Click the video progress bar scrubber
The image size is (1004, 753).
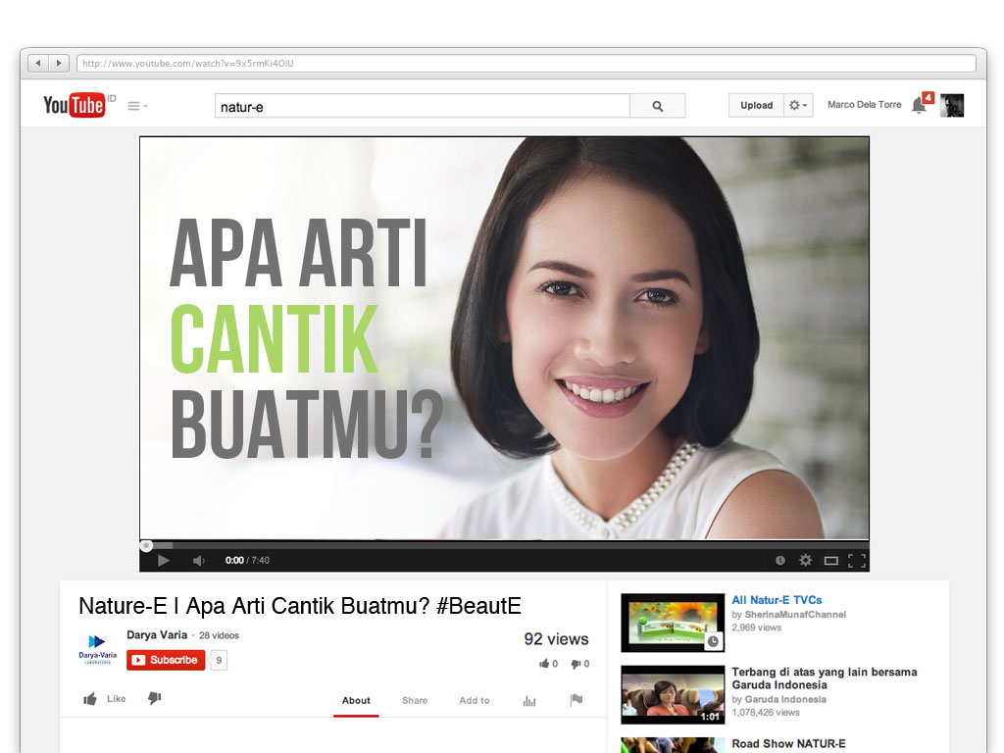146,546
